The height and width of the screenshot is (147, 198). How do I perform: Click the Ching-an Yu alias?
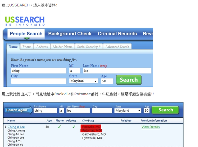click(x=15, y=145)
